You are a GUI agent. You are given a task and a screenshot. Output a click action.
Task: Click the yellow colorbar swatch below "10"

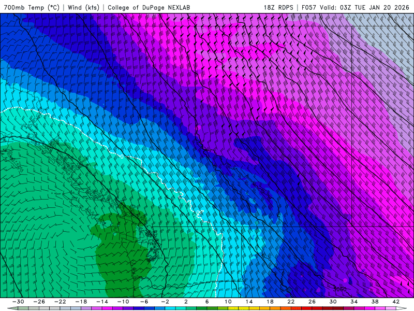tap(233, 308)
